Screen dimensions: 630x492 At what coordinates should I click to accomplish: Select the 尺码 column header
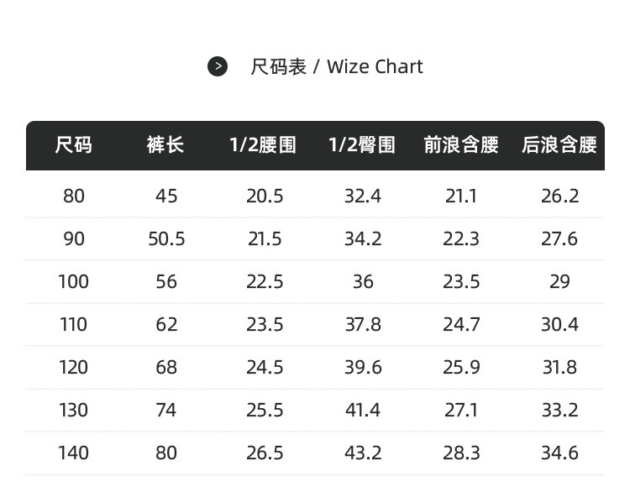click(x=74, y=145)
